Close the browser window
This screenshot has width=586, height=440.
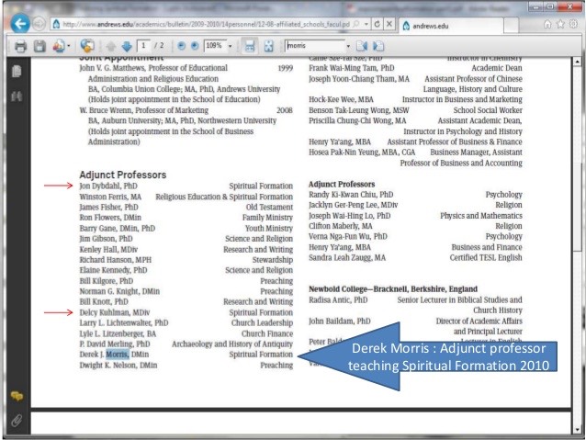(570, 6)
